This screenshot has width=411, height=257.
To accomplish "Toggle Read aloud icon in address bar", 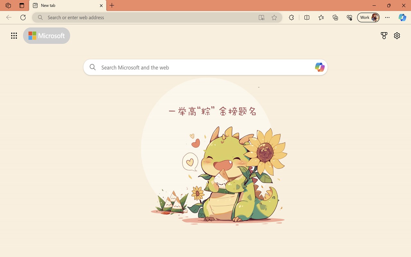I will tap(262, 18).
